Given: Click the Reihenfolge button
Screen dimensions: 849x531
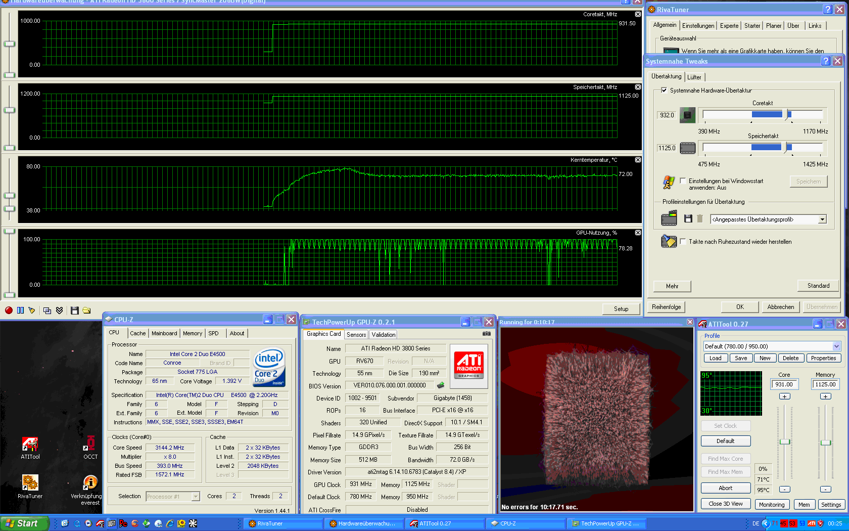Looking at the screenshot, I should (x=666, y=307).
